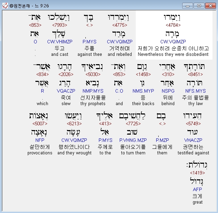Image resolution: width=218 pixels, height=213 pixels.
Task: Close the 원전분해 window
Action: click(210, 6)
